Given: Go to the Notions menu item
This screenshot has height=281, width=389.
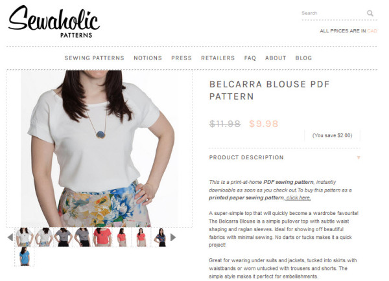Looking at the screenshot, I should [x=148, y=58].
